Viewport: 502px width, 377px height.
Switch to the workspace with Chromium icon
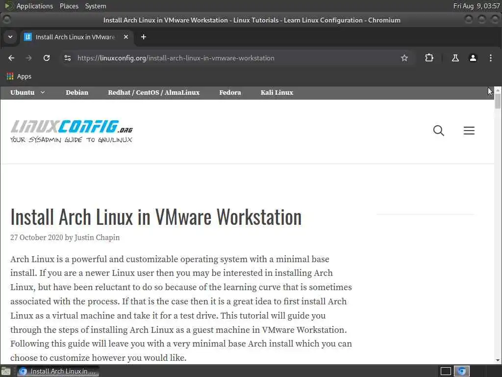(x=462, y=371)
